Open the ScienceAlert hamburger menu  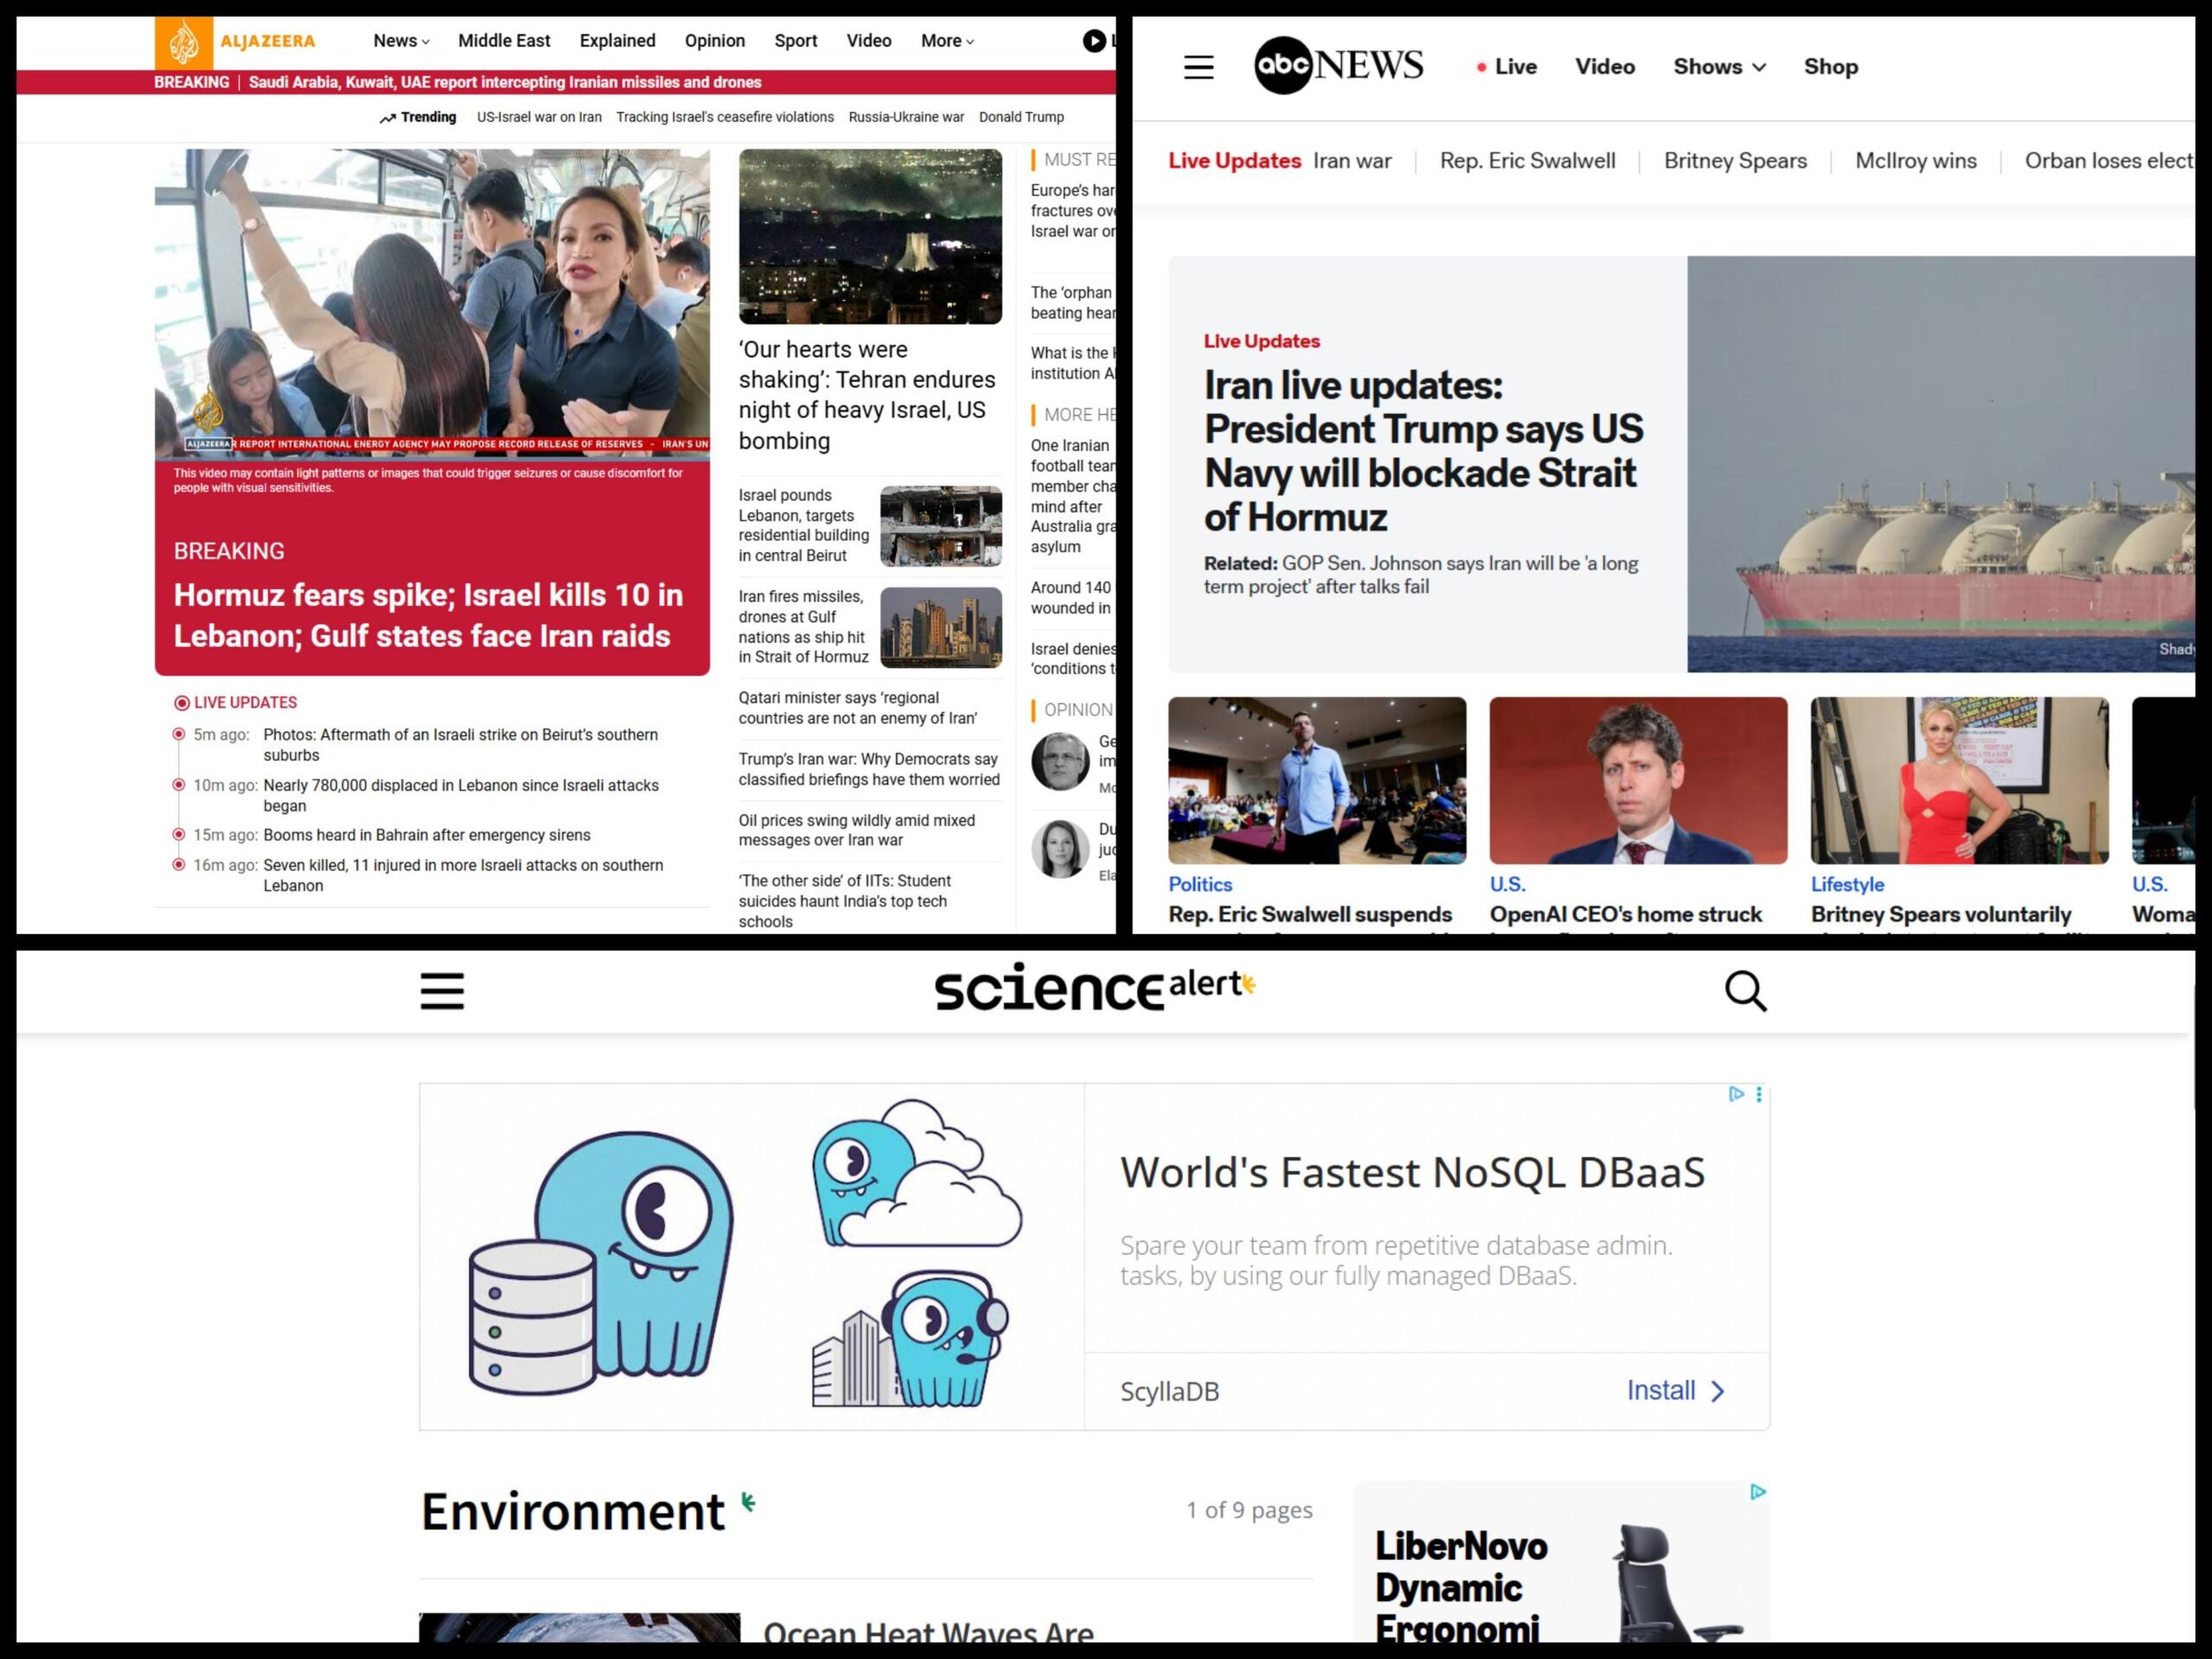441,991
